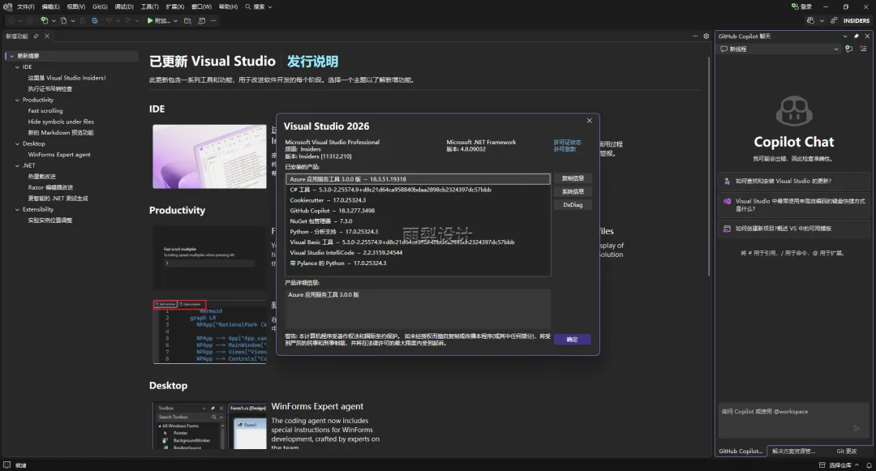Screen dimensions: 876x471
Task: Click the settings gear in document well
Action: 706,36
